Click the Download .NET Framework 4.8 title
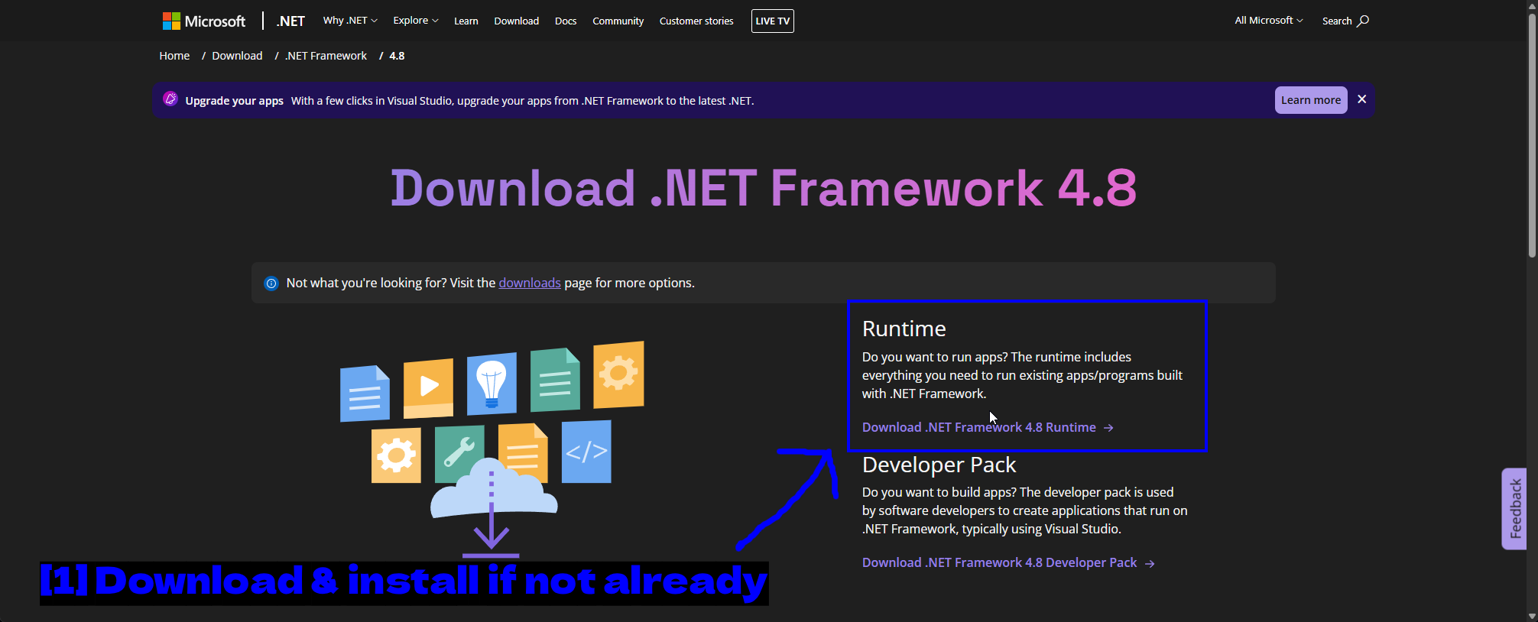 pos(764,188)
